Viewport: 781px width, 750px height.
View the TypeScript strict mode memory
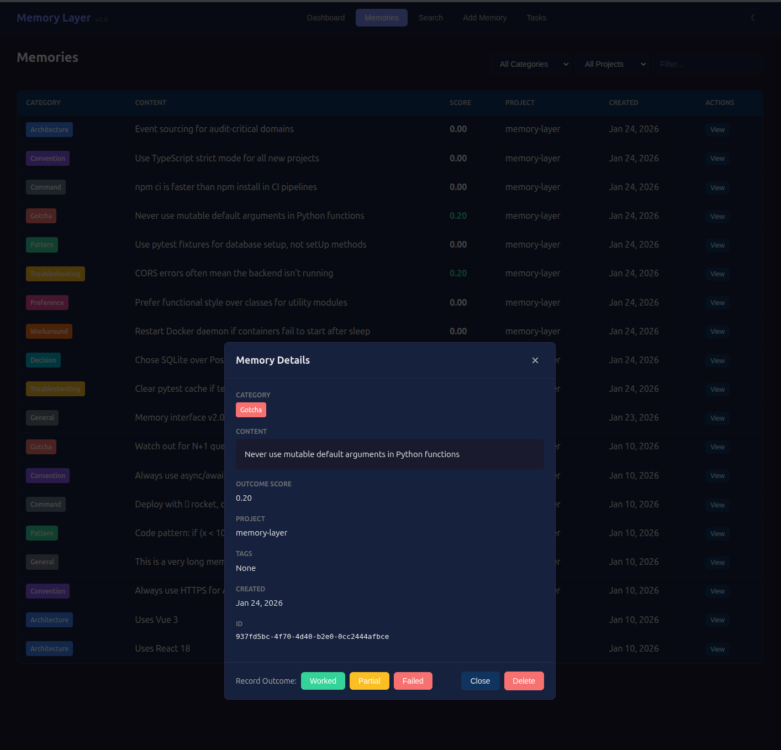717,159
